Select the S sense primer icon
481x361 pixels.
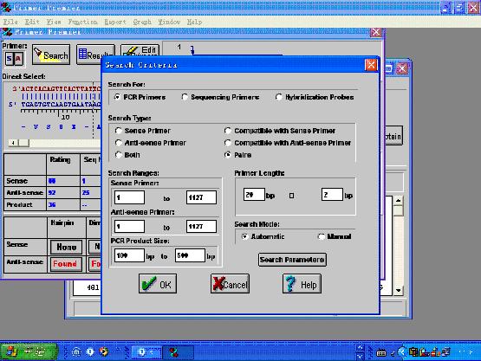[x=10, y=58]
